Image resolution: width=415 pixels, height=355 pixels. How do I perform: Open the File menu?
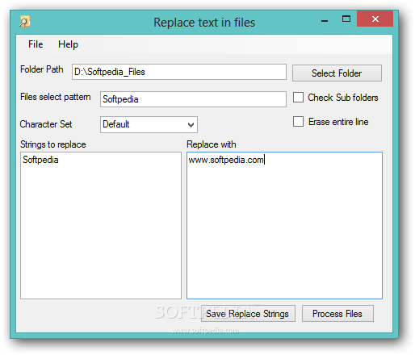pyautogui.click(x=36, y=44)
